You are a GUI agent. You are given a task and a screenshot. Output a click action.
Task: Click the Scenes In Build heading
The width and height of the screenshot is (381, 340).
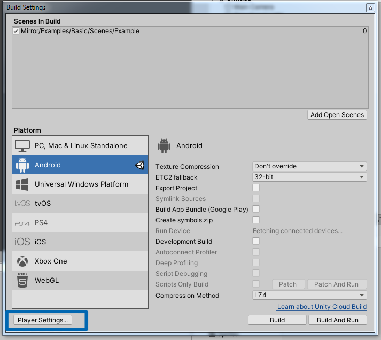click(37, 21)
